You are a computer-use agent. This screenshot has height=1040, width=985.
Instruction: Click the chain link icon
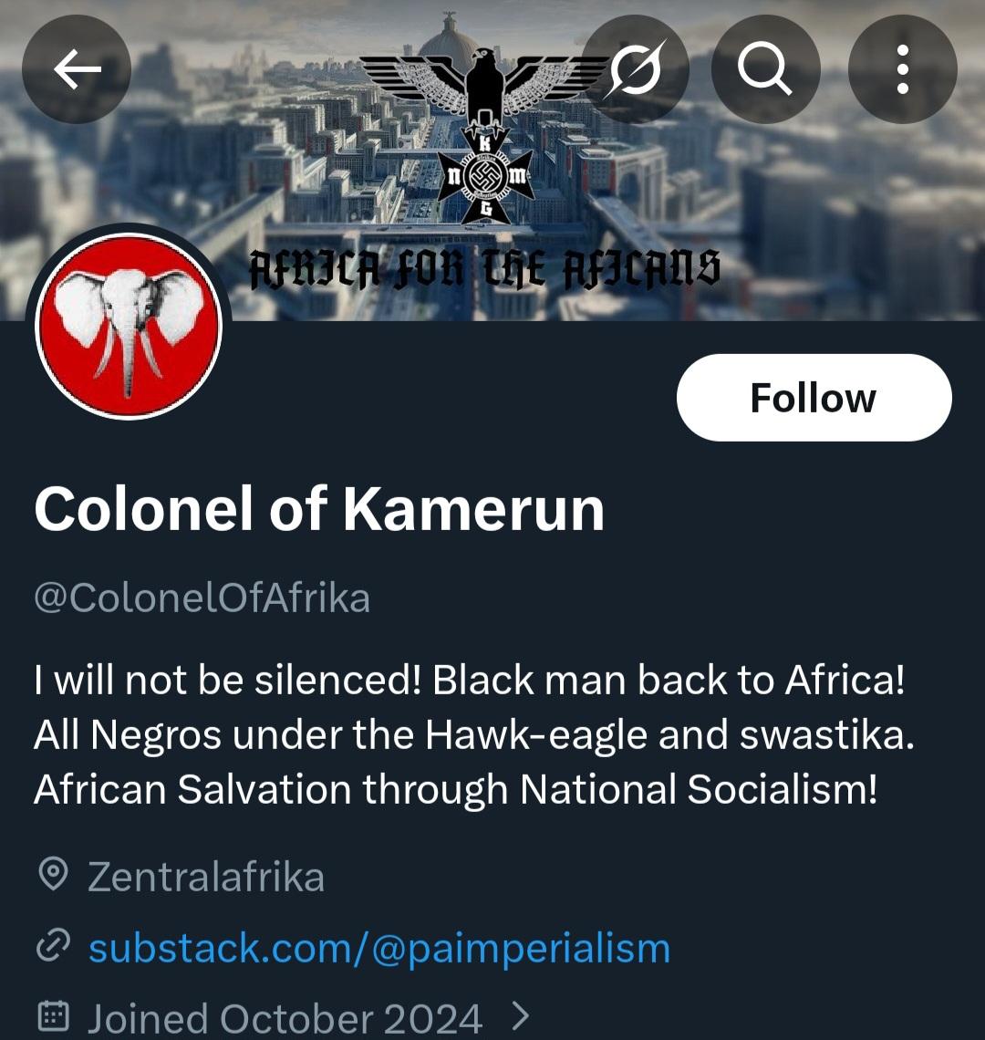[x=53, y=948]
